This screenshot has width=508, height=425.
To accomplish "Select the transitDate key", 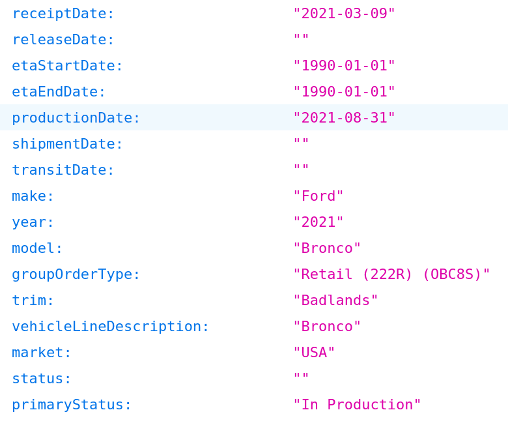I will click(x=63, y=170).
